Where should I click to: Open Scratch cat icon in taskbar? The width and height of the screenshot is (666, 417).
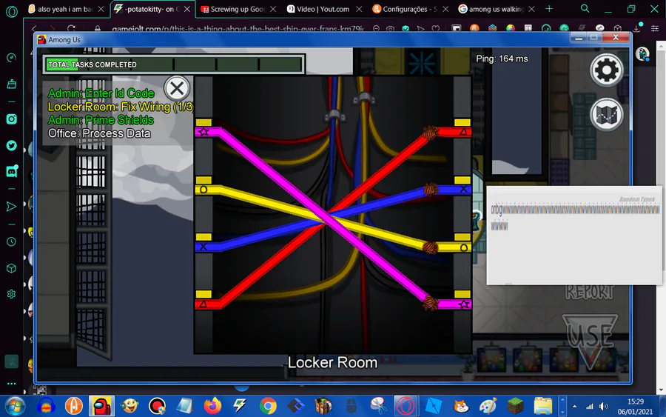pyautogui.click(x=461, y=407)
